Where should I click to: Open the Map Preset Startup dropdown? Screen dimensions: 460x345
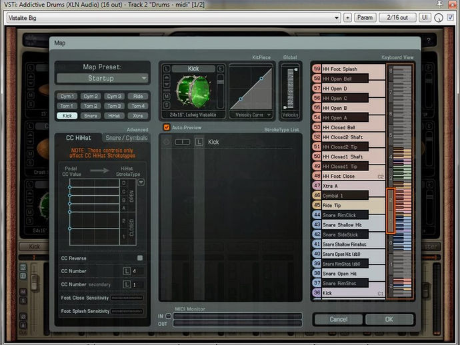(x=103, y=79)
